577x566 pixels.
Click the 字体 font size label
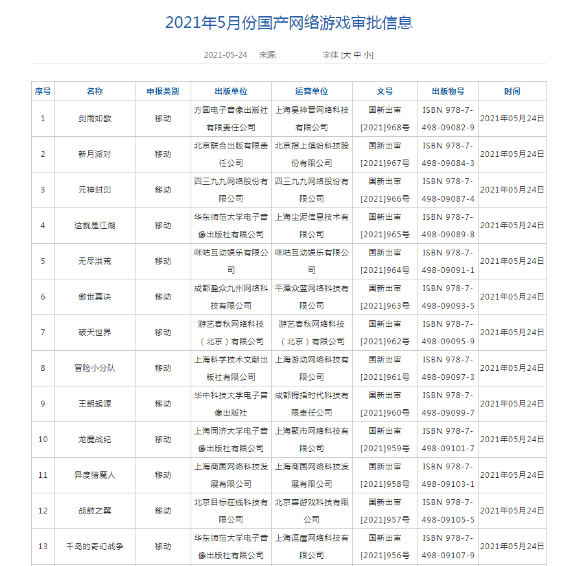(331, 55)
